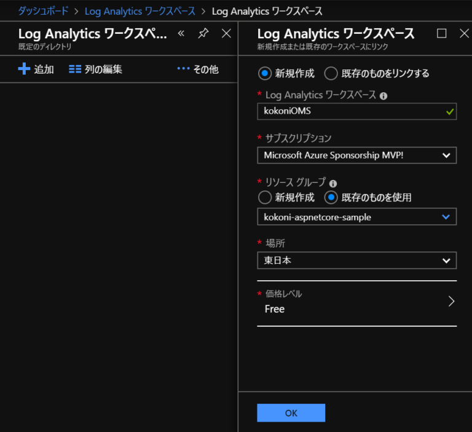Viewport: 472px width, 432px height.
Task: Go to ダッシュボード breadcrumb link
Action: (44, 11)
